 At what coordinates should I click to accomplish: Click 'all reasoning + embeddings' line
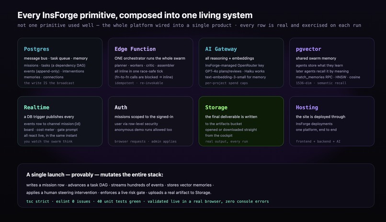pyautogui.click(x=229, y=58)
